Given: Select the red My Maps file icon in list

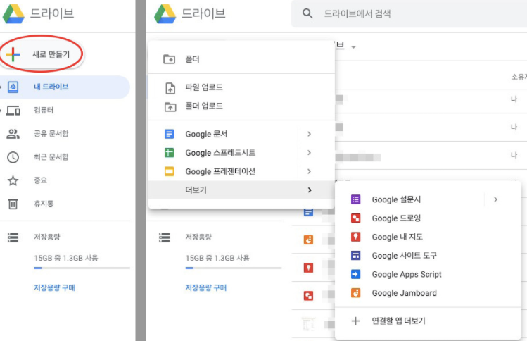Looking at the screenshot, I should click(x=309, y=268).
